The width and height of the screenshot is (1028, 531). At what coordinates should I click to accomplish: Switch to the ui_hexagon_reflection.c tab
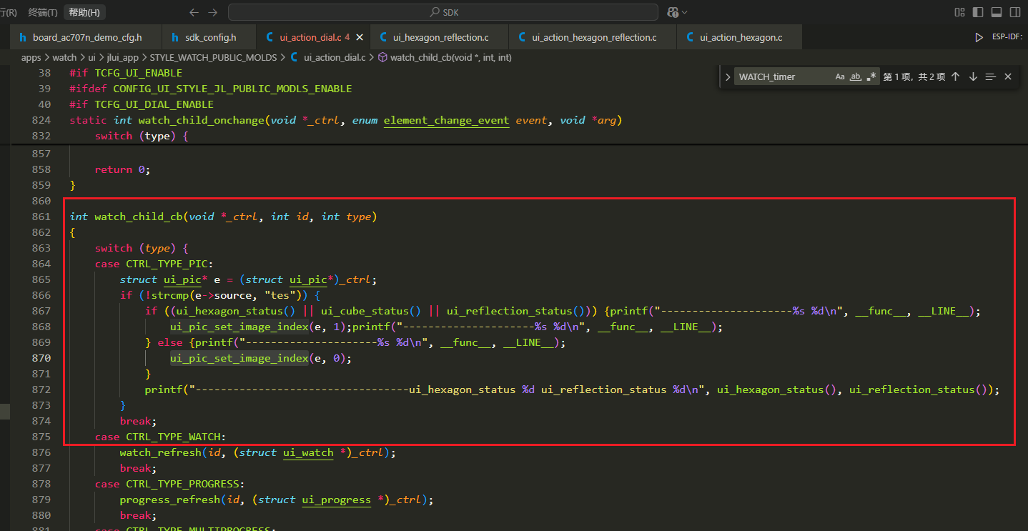click(440, 37)
